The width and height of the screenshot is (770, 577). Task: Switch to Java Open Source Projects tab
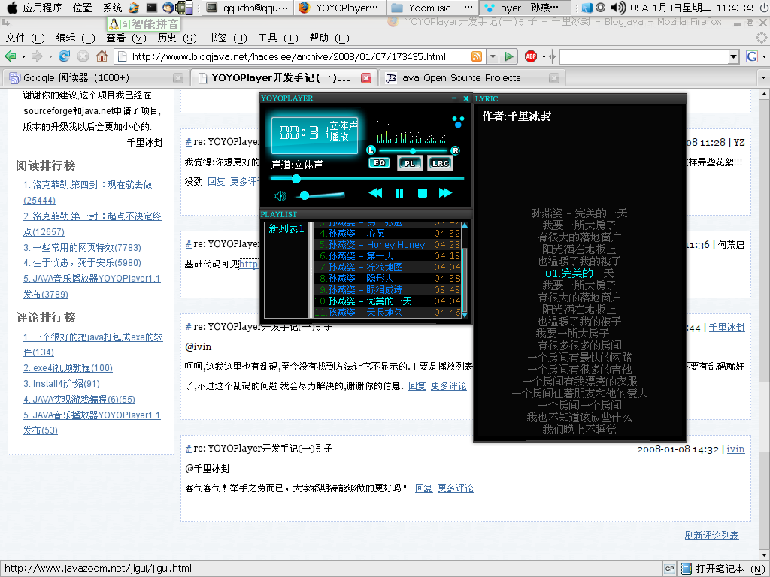471,77
